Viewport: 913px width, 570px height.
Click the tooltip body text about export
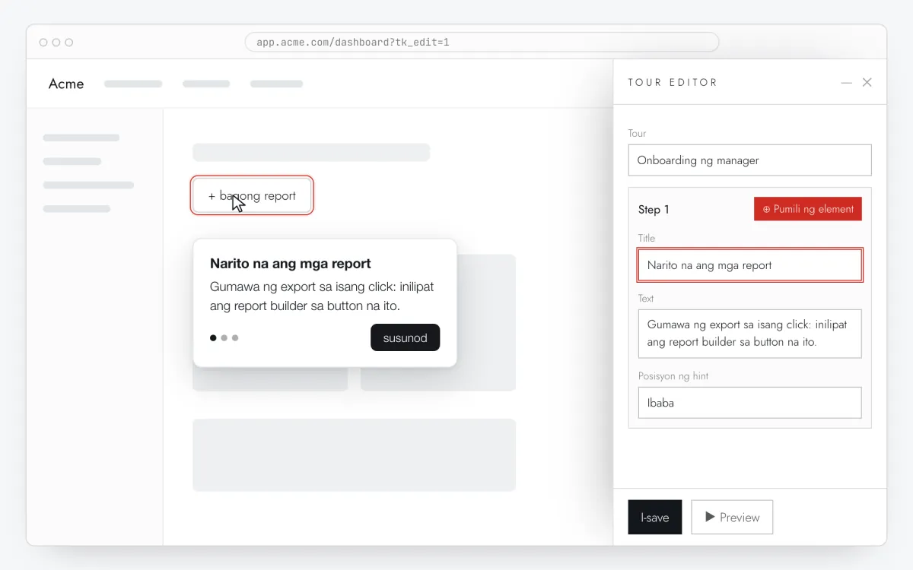[322, 296]
